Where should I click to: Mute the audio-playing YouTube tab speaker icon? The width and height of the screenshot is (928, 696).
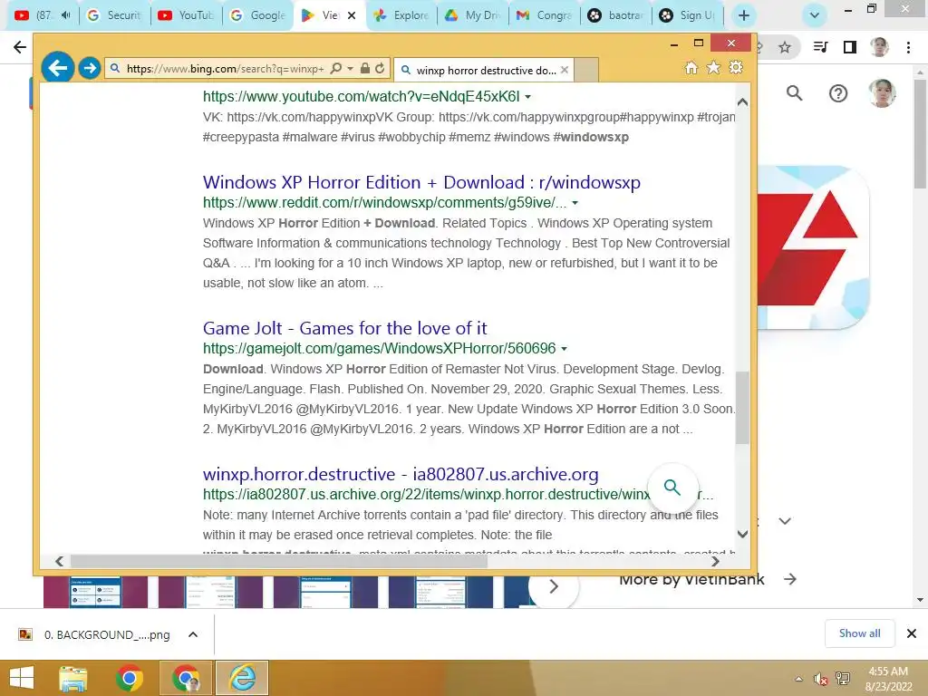(x=65, y=15)
